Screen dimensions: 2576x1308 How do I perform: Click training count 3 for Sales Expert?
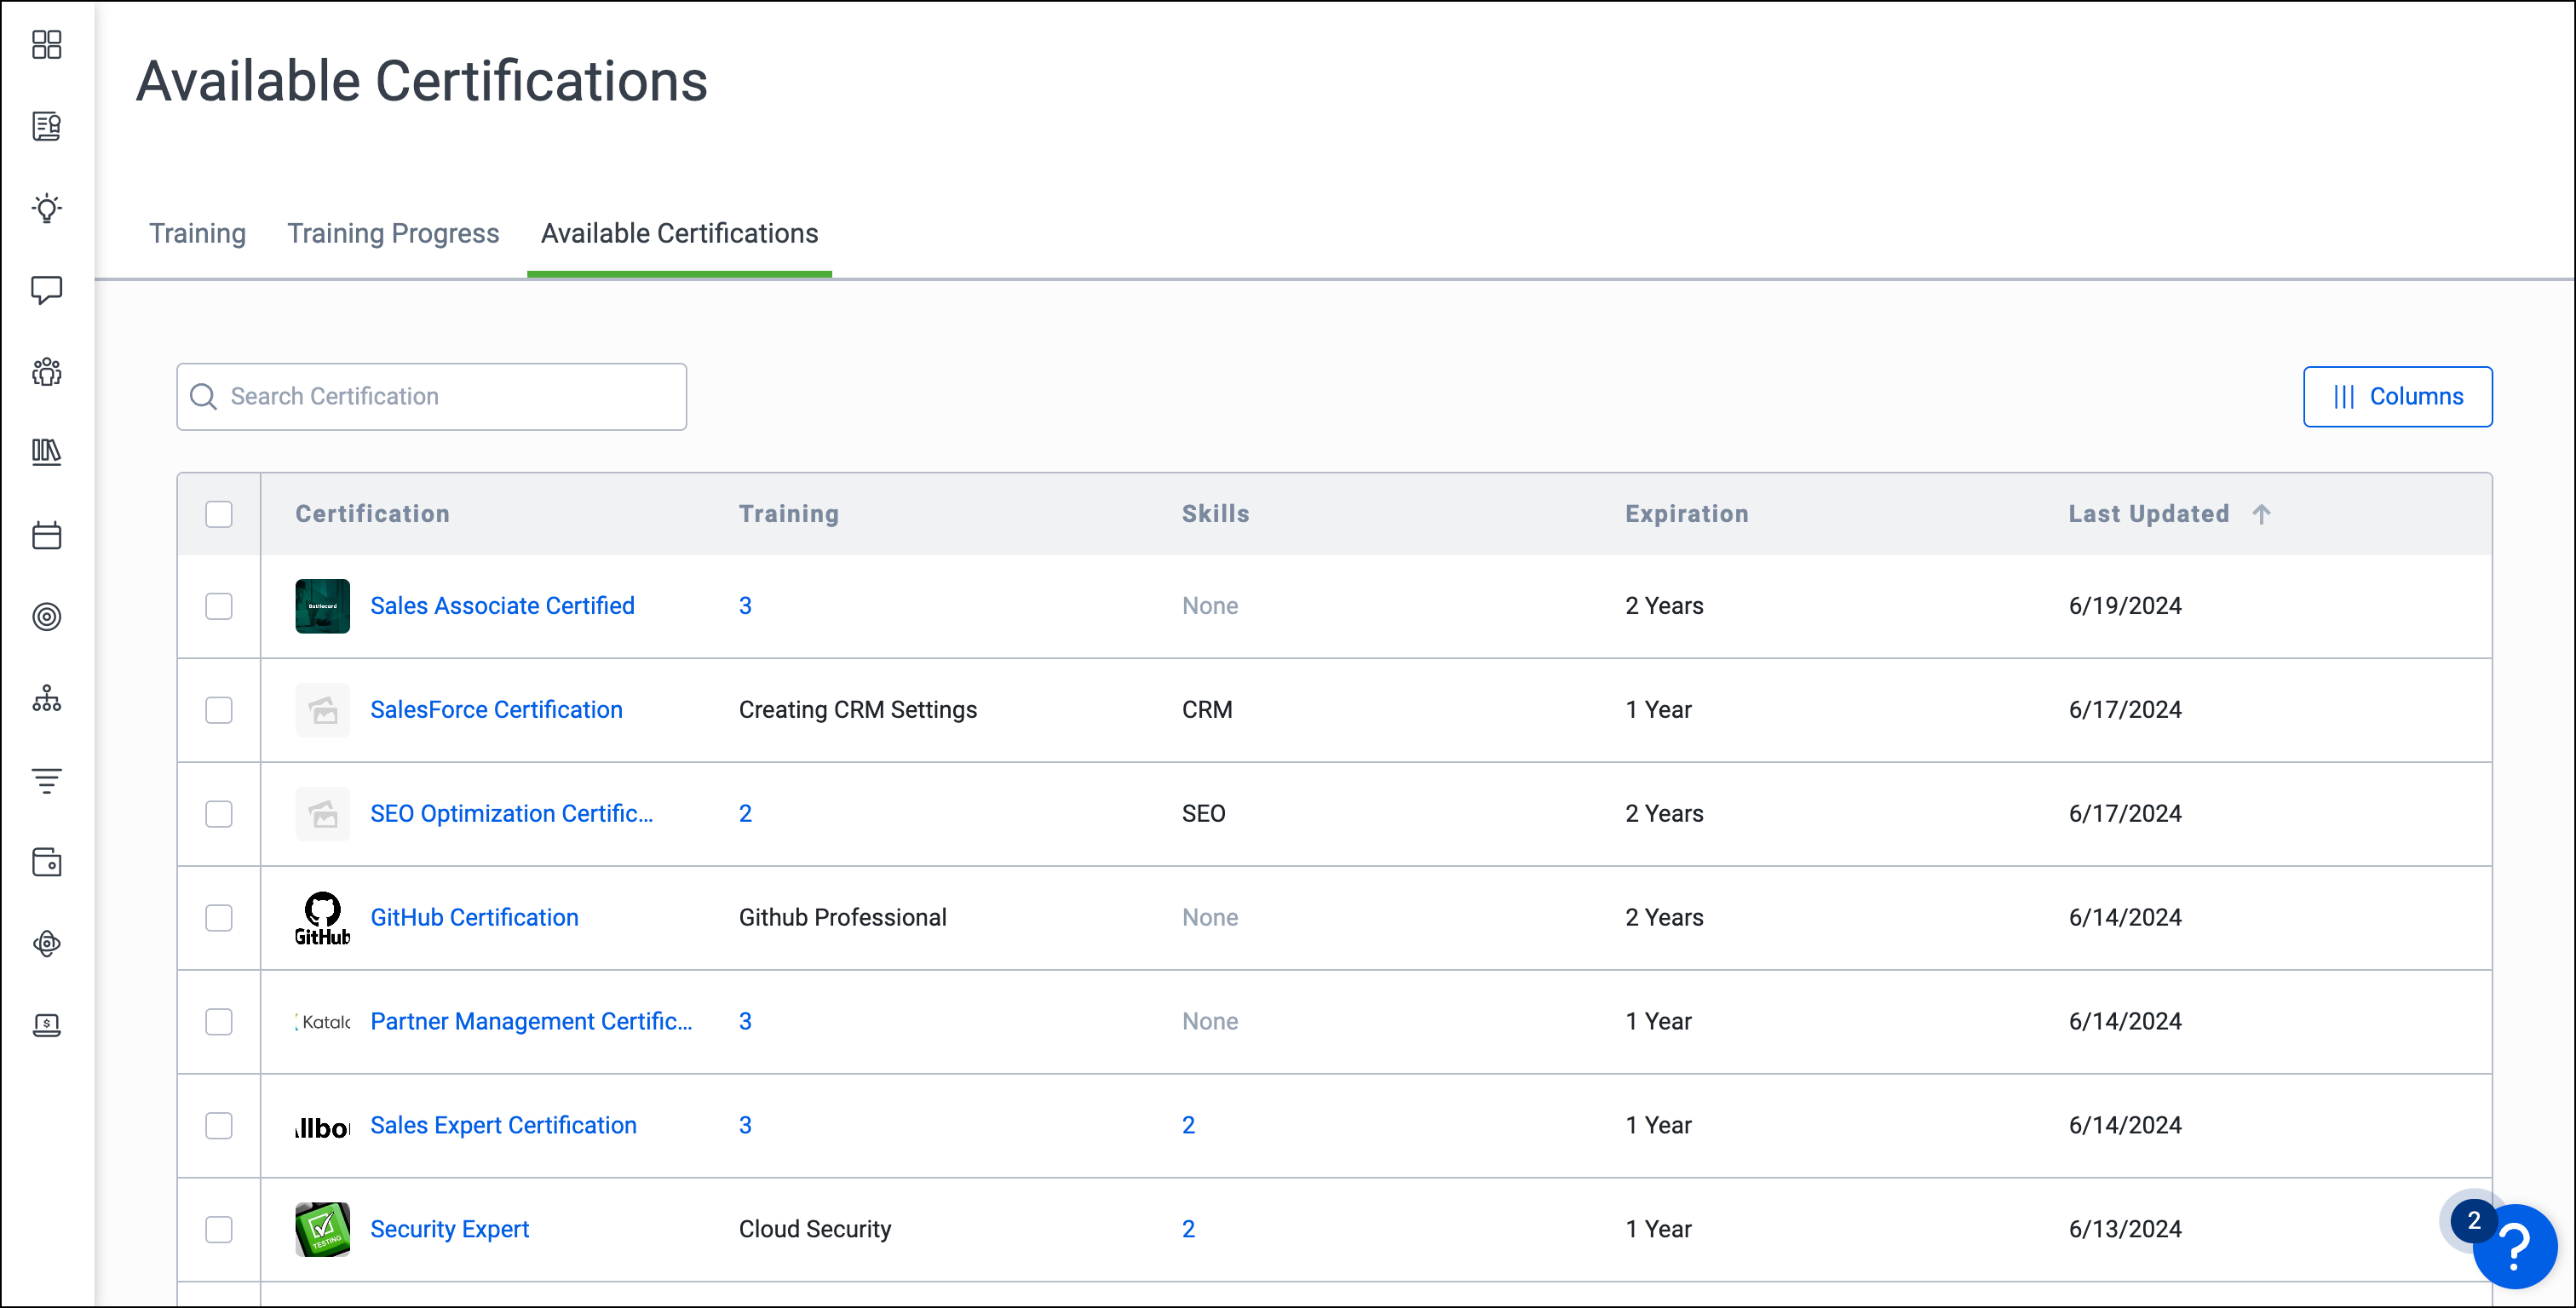pos(745,1126)
